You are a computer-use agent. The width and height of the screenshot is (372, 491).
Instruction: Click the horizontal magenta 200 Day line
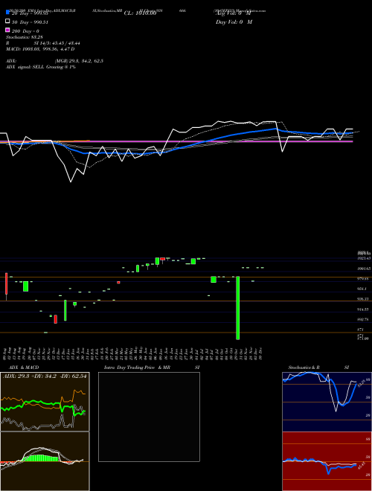click(x=176, y=141)
